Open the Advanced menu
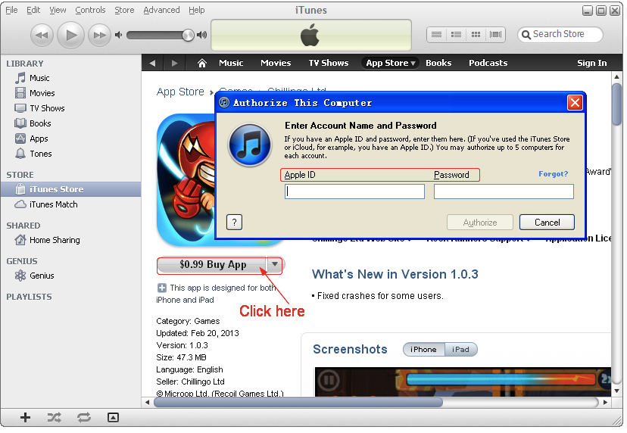627x433 pixels. click(x=161, y=10)
